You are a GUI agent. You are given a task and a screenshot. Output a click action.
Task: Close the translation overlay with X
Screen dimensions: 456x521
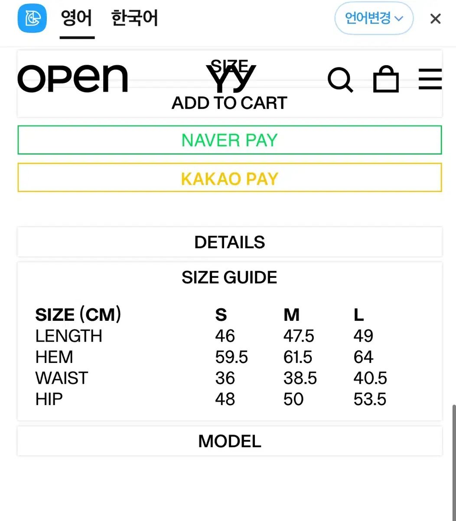click(435, 19)
